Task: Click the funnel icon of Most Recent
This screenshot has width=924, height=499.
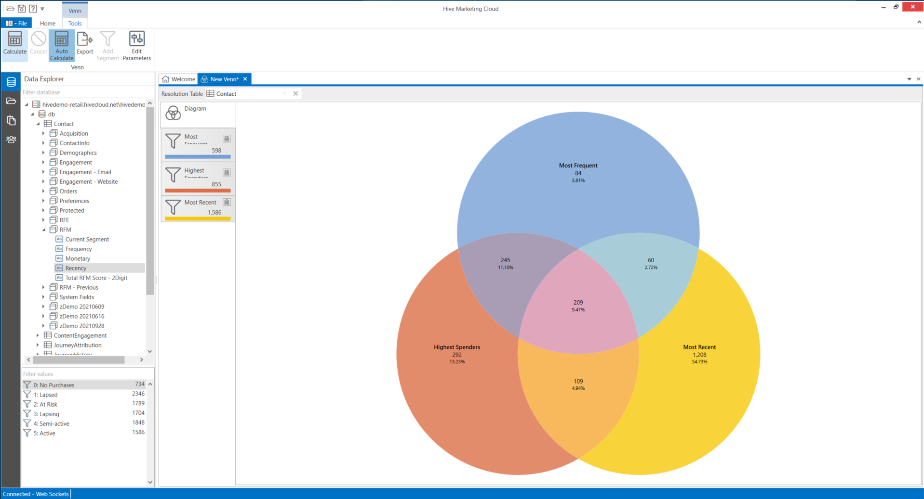Action: (x=173, y=207)
